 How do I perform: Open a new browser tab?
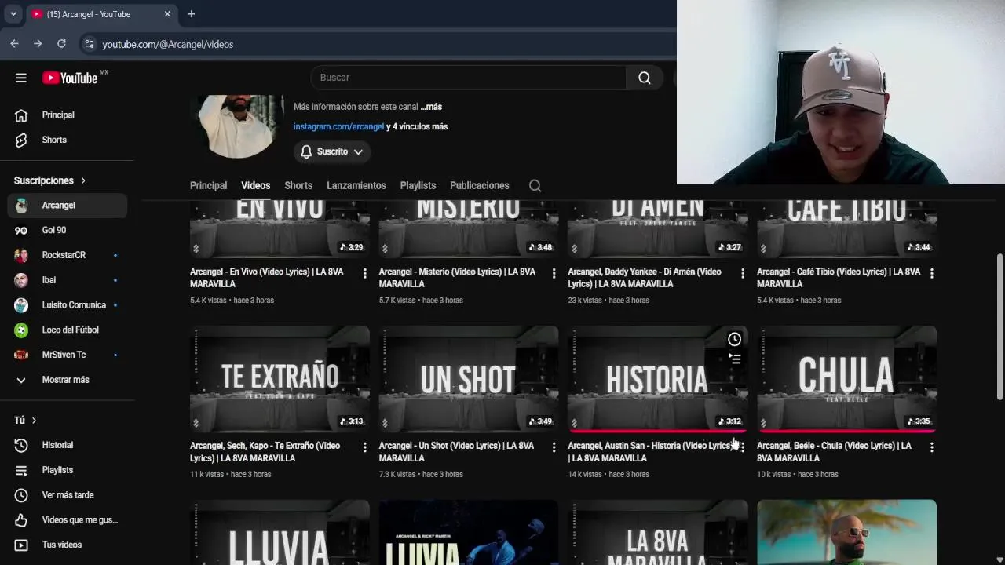191,14
